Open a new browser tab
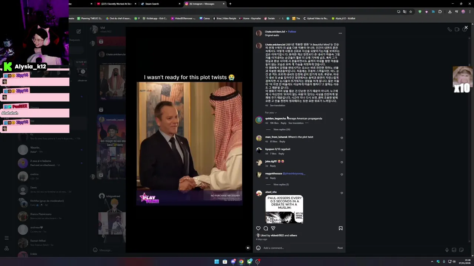474x266 pixels. tap(230, 4)
